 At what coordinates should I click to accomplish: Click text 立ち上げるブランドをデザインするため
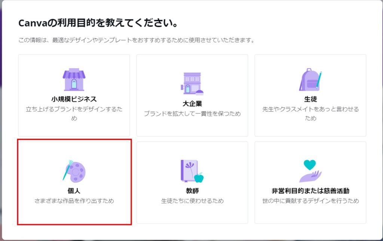coord(74,113)
